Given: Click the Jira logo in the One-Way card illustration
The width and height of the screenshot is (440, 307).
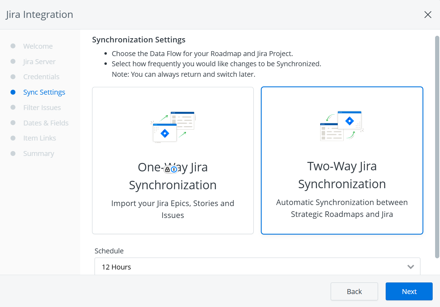Looking at the screenshot, I should coord(164,133).
